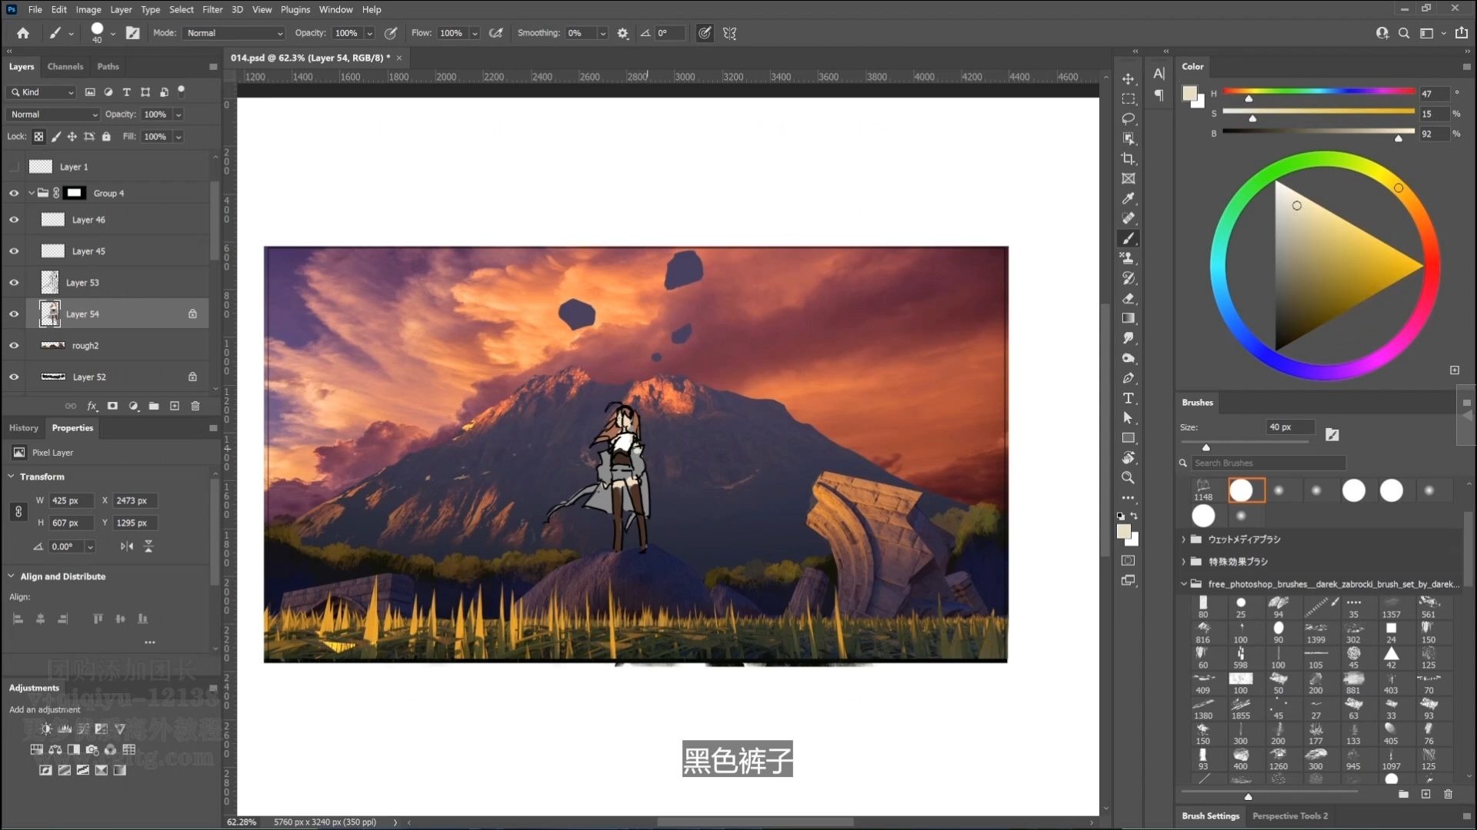1477x830 pixels.
Task: Toggle Group 4 visibility eye
Action: (x=14, y=194)
